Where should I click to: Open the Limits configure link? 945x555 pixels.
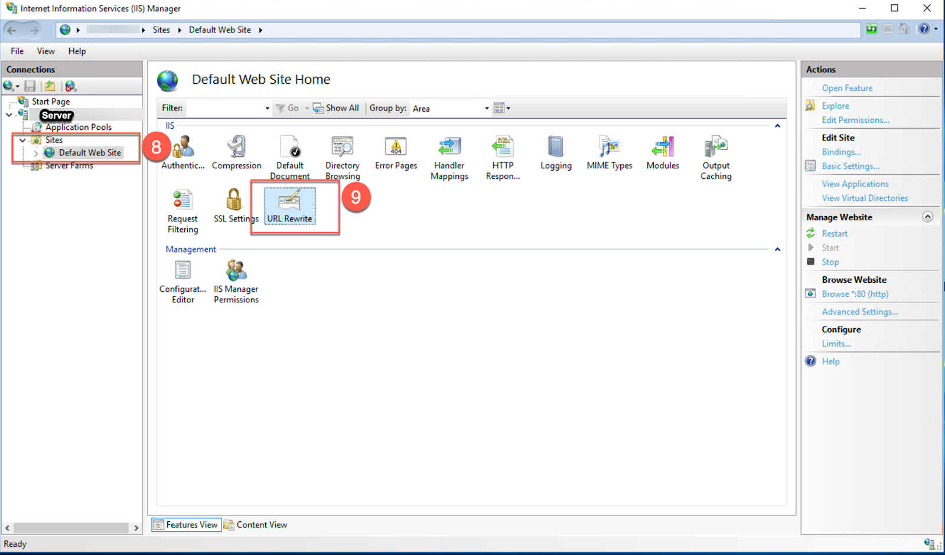[836, 343]
